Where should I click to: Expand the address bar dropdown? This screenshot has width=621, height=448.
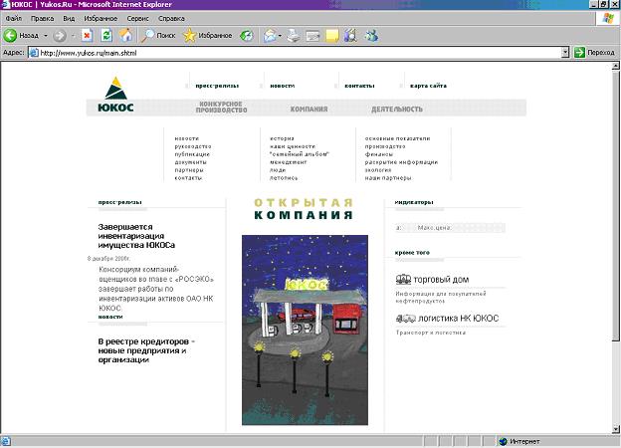tap(565, 53)
